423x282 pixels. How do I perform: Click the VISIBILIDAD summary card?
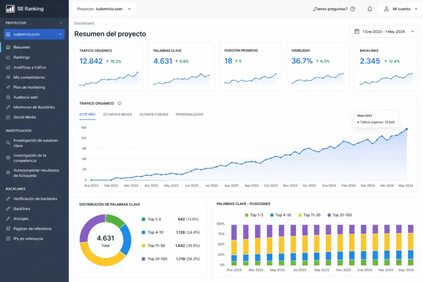point(318,66)
